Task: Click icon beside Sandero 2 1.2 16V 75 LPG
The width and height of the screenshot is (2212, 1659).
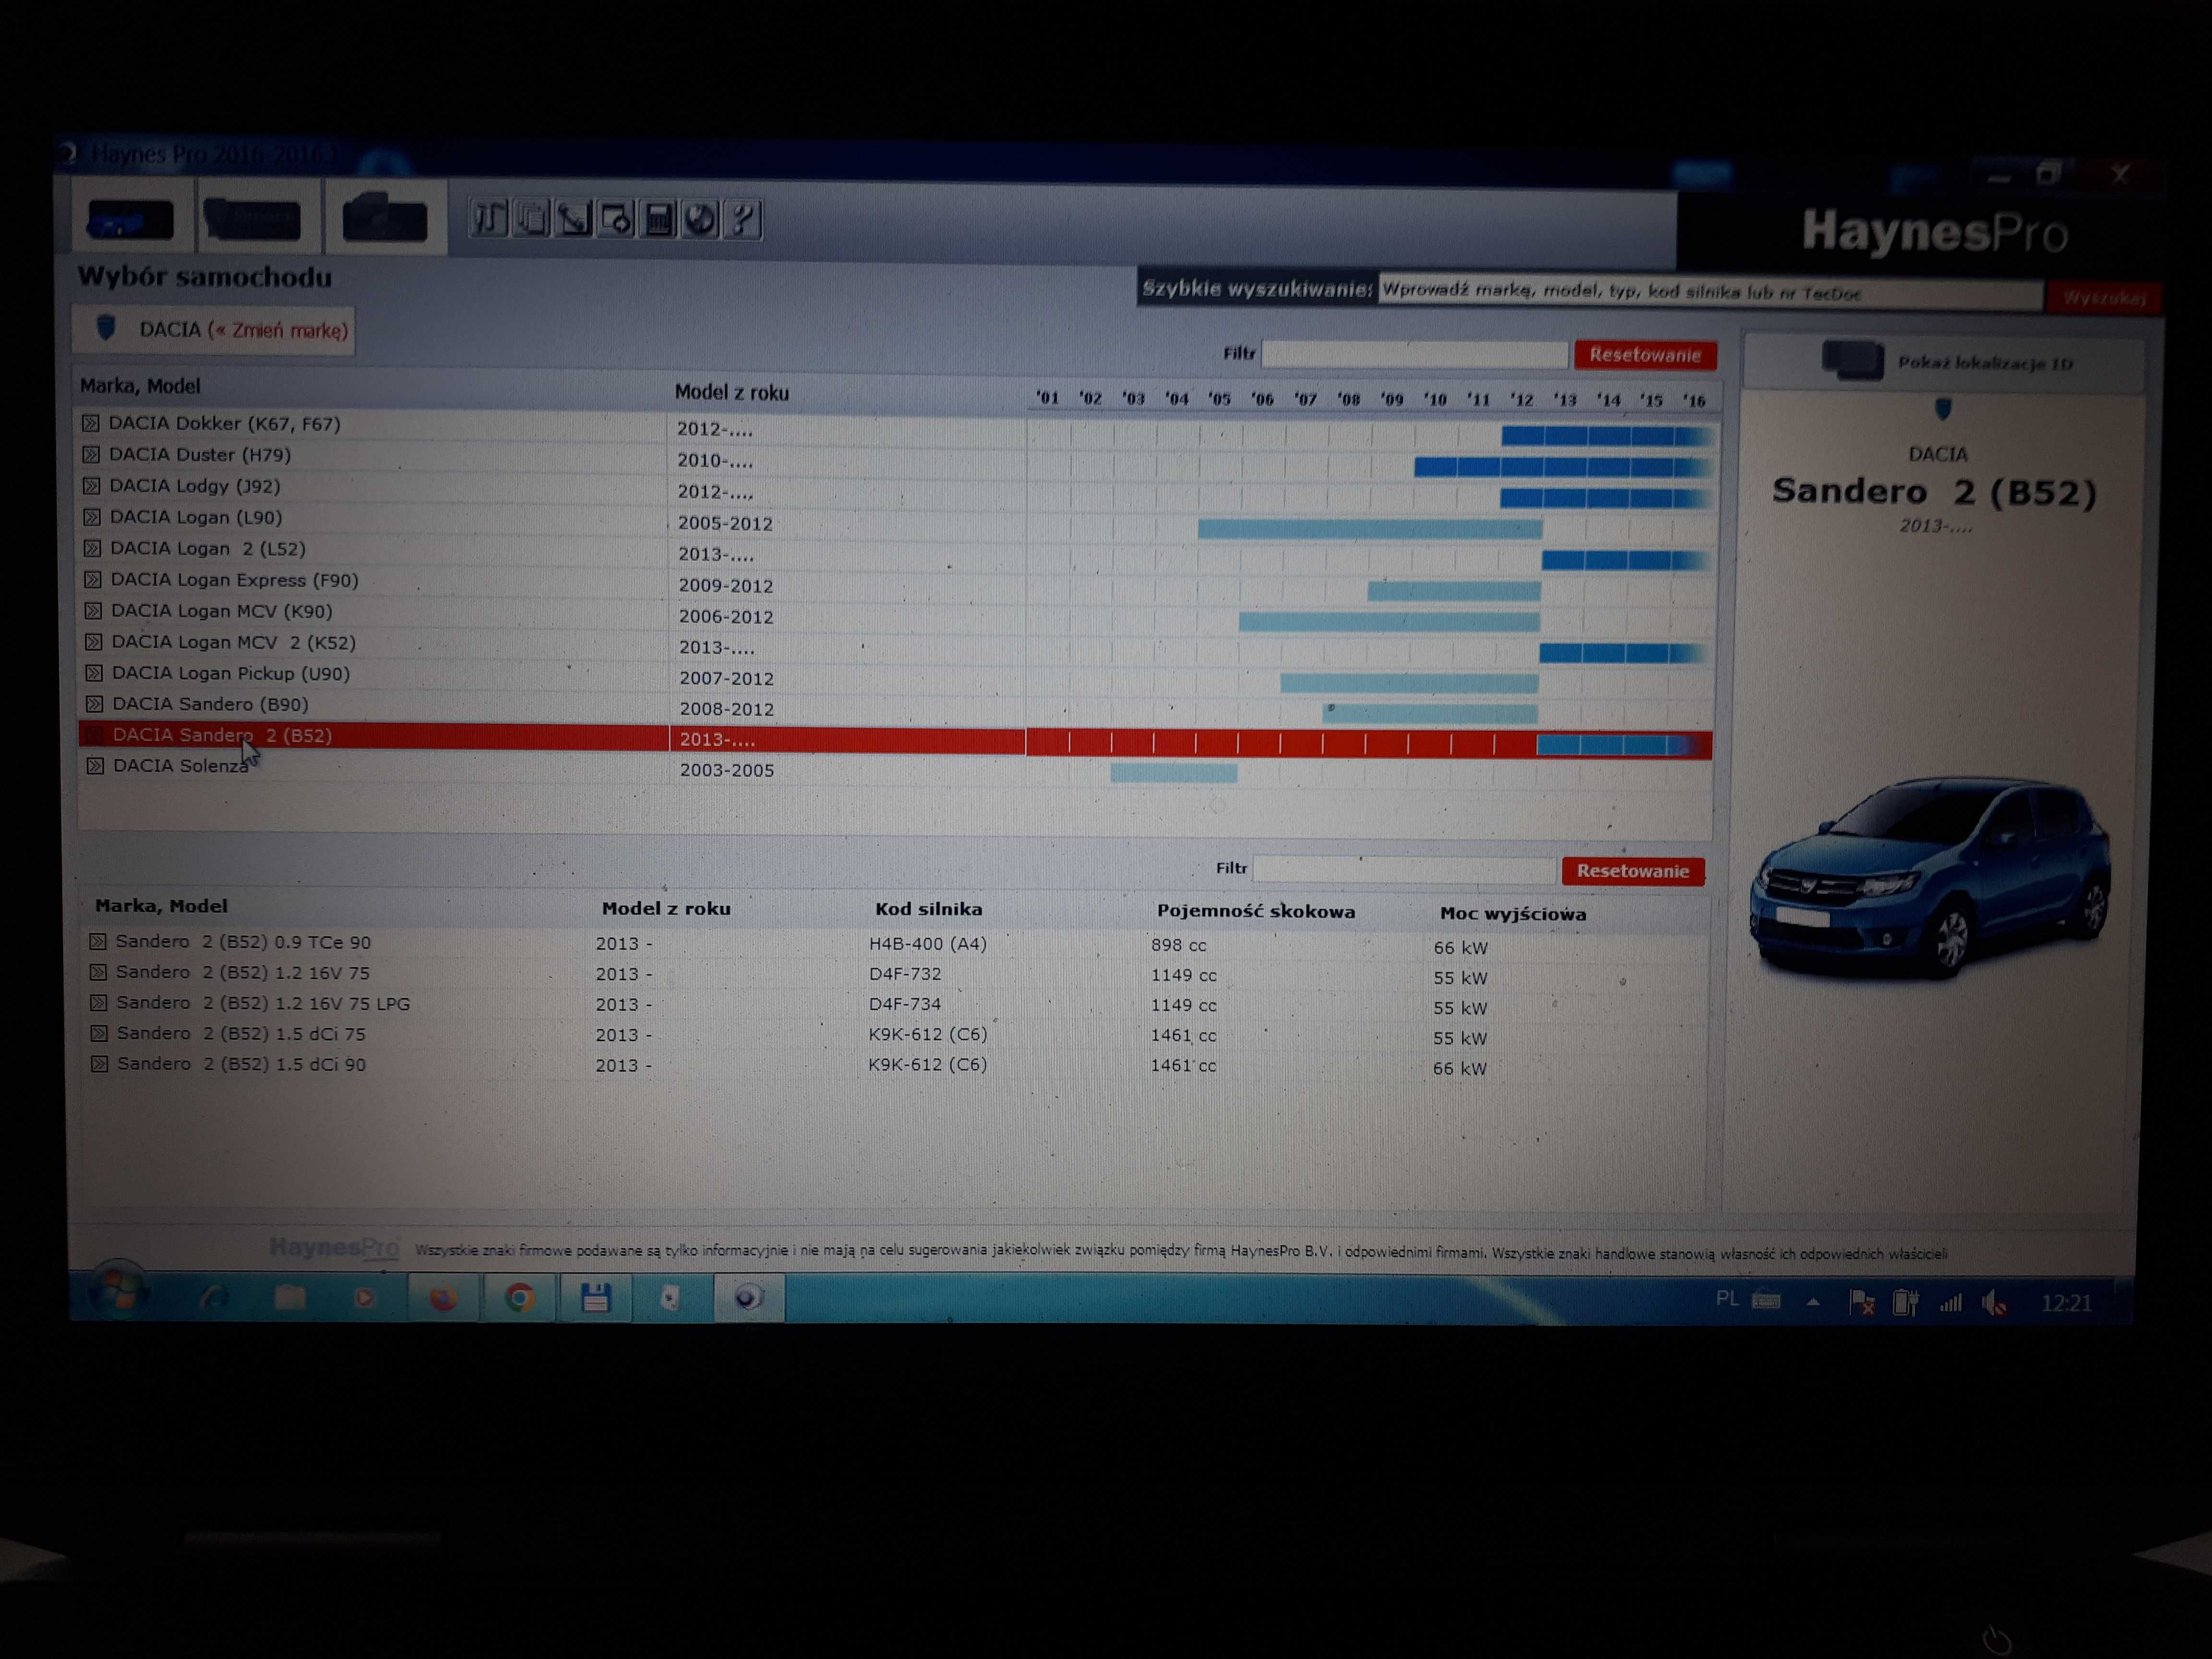Action: click(99, 1002)
